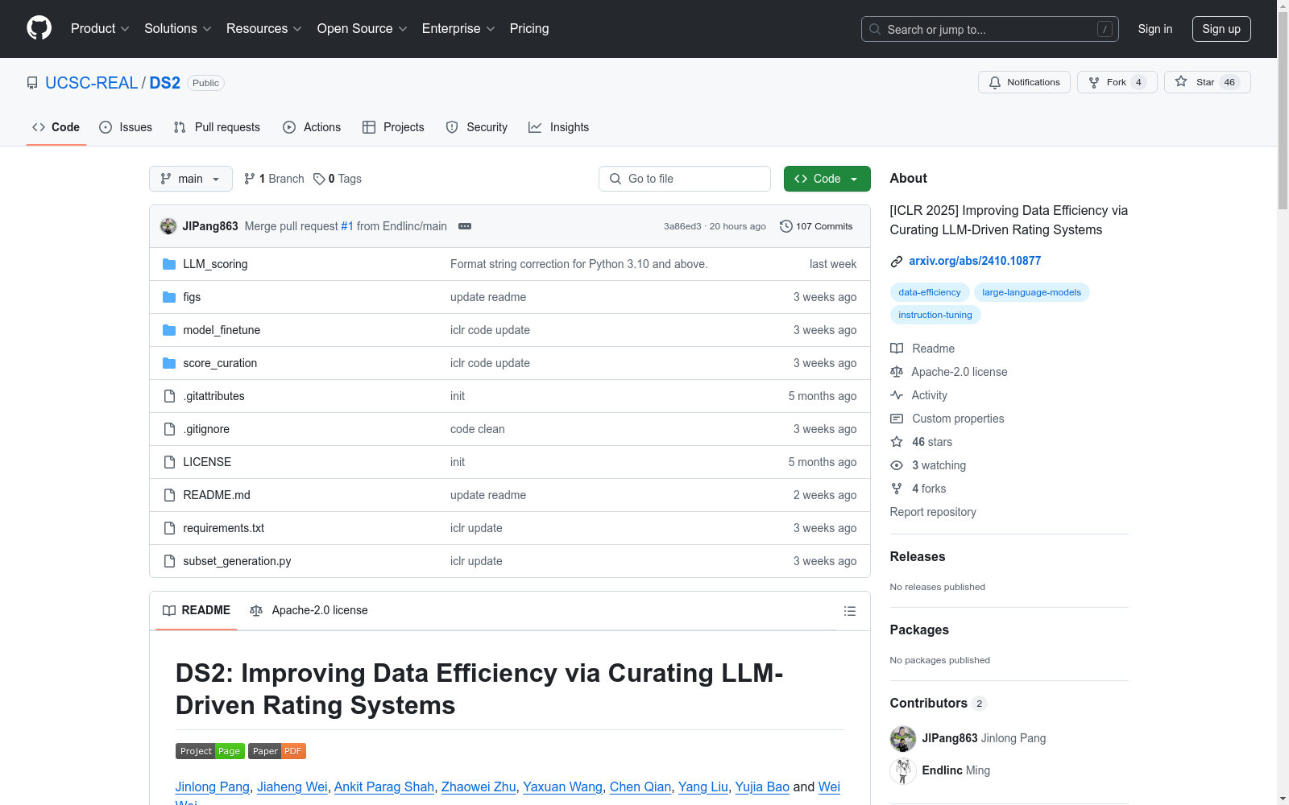
Task: Click the JlPang863 avatar in commit bar
Action: [168, 226]
